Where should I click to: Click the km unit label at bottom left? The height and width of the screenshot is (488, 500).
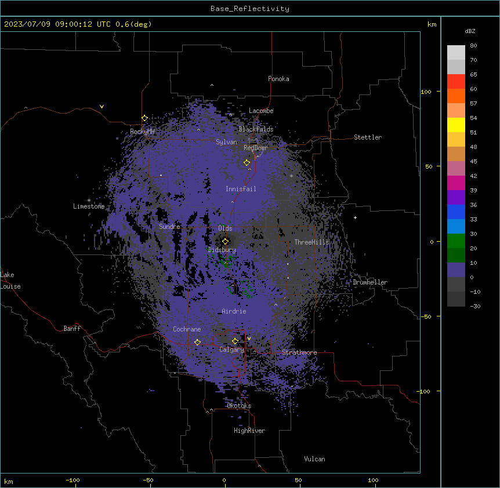[x=9, y=481]
